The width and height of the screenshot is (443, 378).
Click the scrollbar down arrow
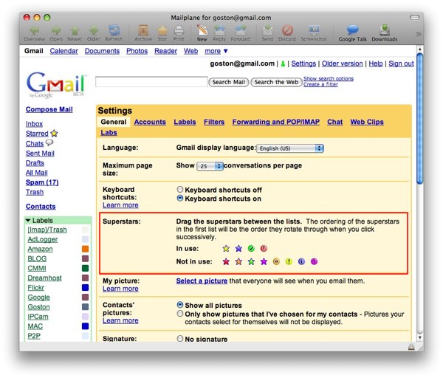coord(420,337)
